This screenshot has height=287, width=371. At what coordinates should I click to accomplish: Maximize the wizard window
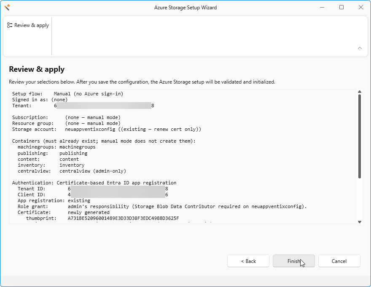coord(341,7)
